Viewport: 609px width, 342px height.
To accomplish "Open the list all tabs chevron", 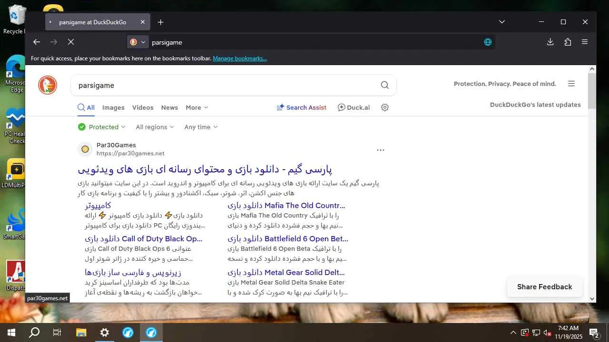I will point(502,22).
